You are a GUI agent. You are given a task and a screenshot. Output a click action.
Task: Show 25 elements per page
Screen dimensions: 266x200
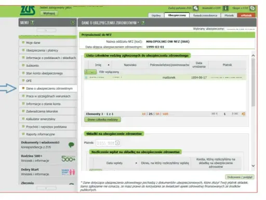point(151,114)
